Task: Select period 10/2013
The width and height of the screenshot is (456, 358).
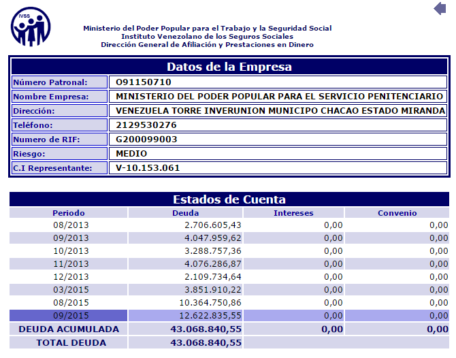Action: [71, 250]
